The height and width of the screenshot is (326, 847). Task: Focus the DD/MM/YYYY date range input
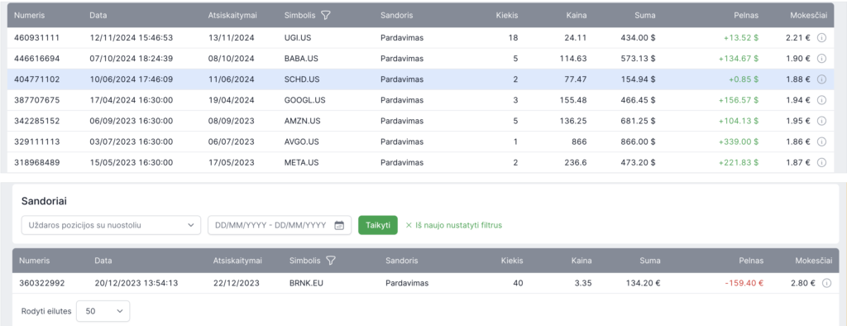[280, 225]
